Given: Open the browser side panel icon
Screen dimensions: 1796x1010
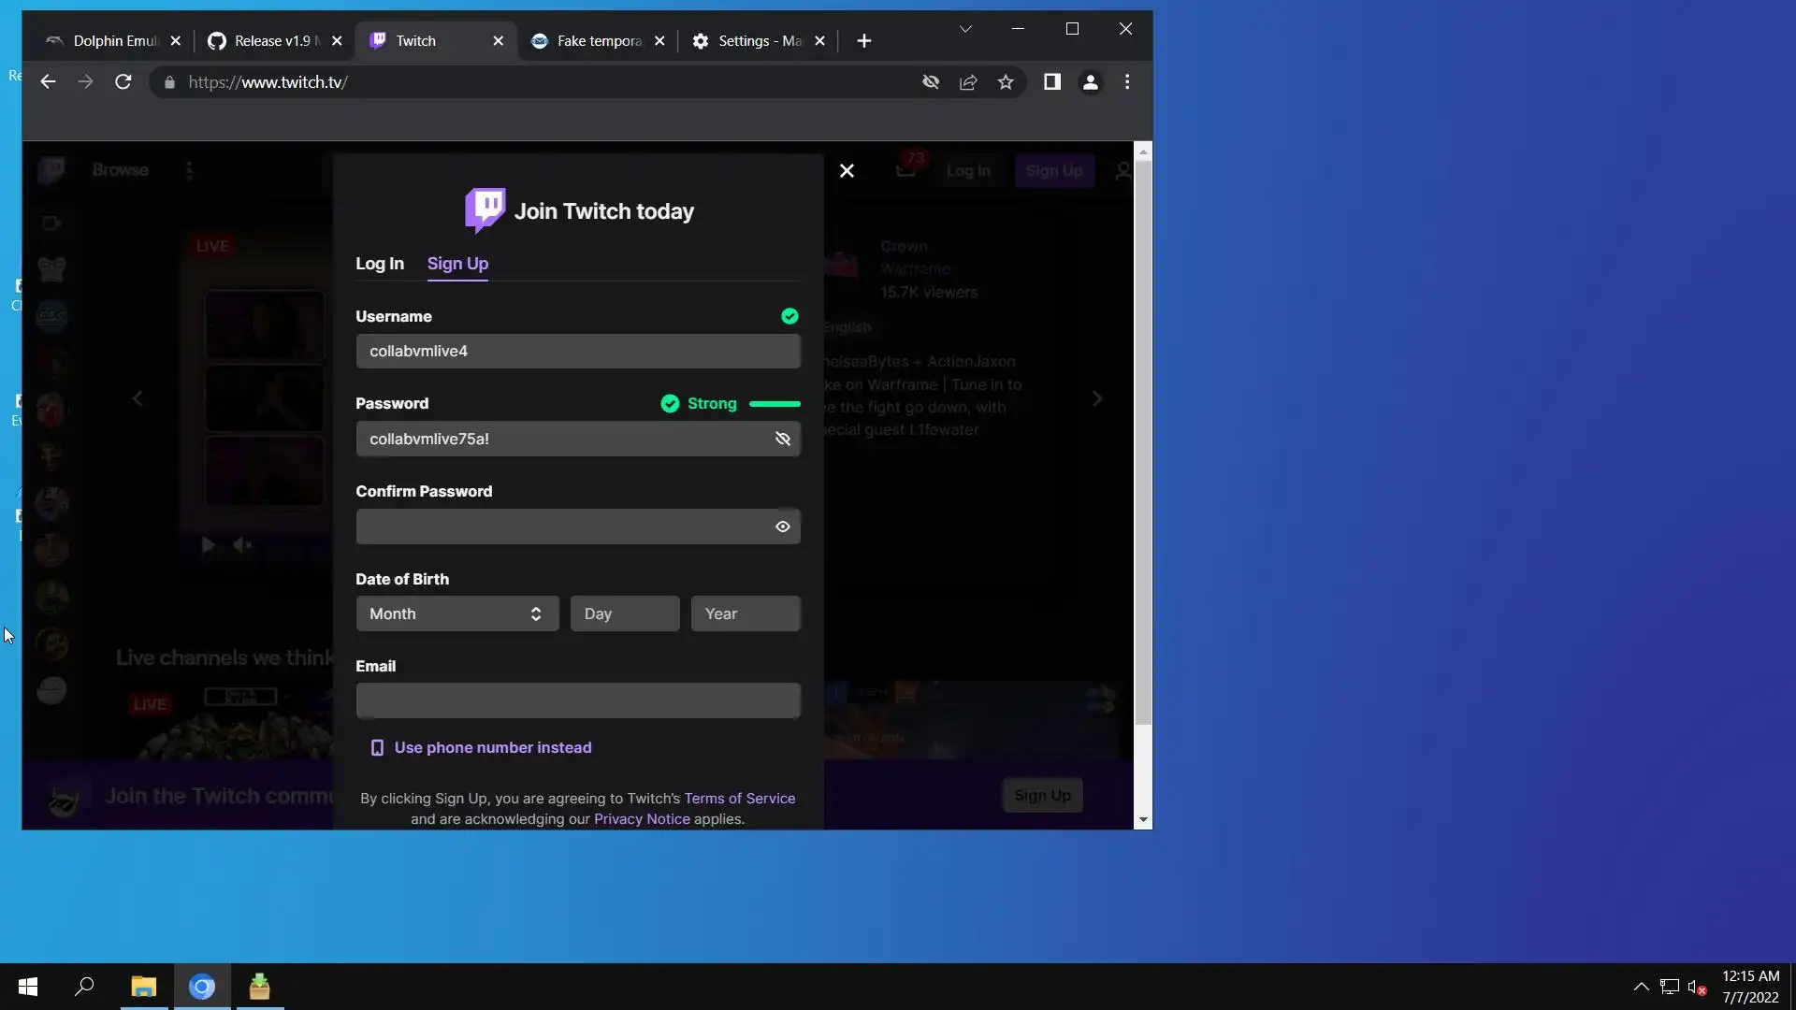Looking at the screenshot, I should pyautogui.click(x=1051, y=82).
